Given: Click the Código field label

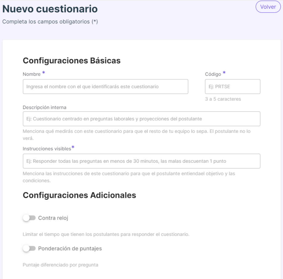Looking at the screenshot, I should (213, 74).
